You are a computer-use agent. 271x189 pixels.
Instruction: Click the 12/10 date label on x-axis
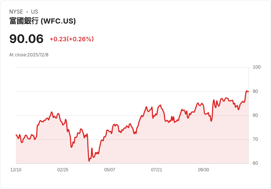pyautogui.click(x=16, y=170)
